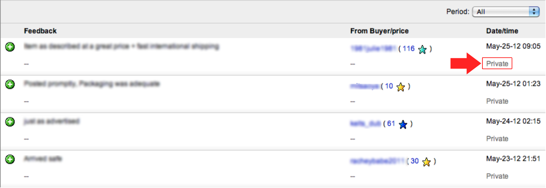
Task: Click the buyer username next to score 116
Action: point(373,49)
